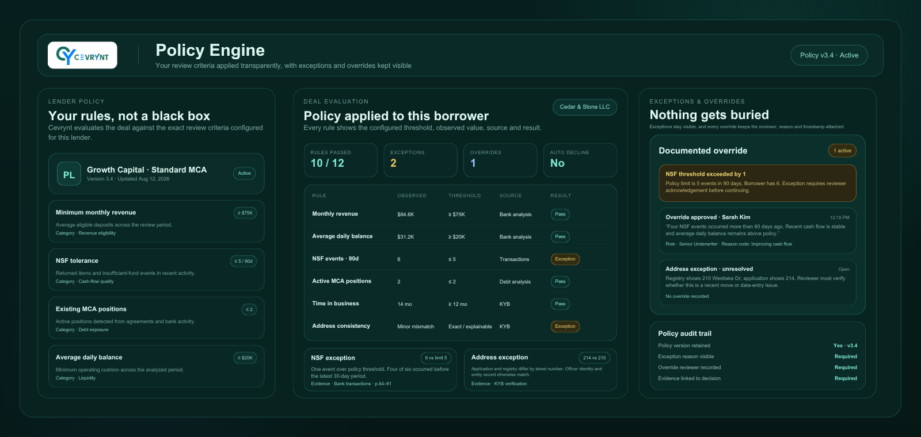The image size is (921, 437).
Task: Click the 6 vs limit 5 pill
Action: [x=436, y=358]
